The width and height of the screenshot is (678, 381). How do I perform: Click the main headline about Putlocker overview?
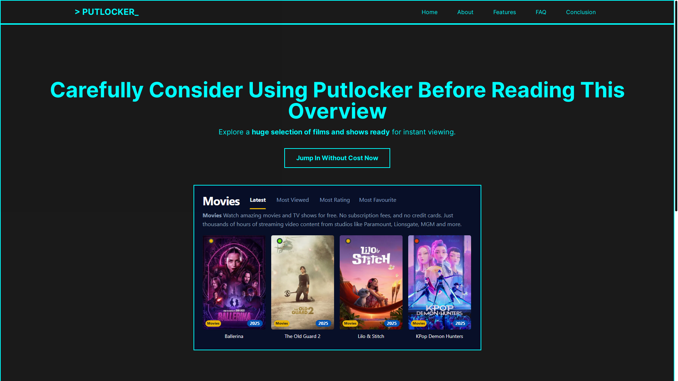point(337,101)
